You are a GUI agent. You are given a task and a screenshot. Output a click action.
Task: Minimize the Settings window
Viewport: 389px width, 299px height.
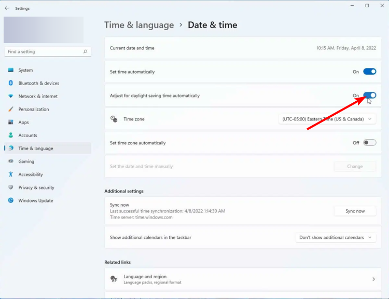(352, 6)
